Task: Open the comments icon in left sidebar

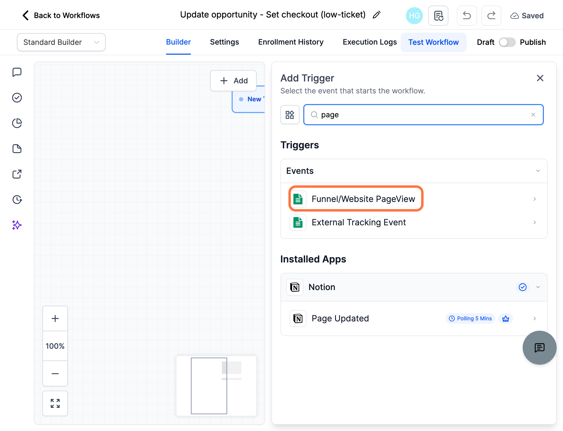Action: 17,72
